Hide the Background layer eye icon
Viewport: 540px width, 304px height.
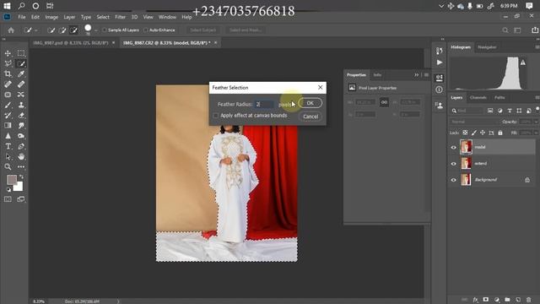[454, 180]
